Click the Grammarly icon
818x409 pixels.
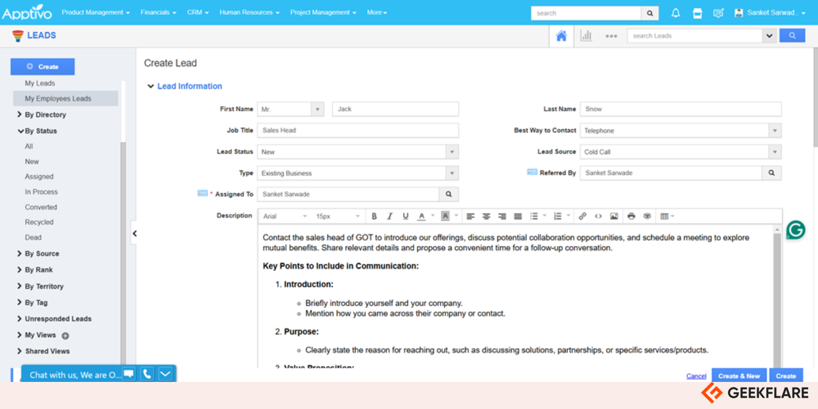(796, 230)
